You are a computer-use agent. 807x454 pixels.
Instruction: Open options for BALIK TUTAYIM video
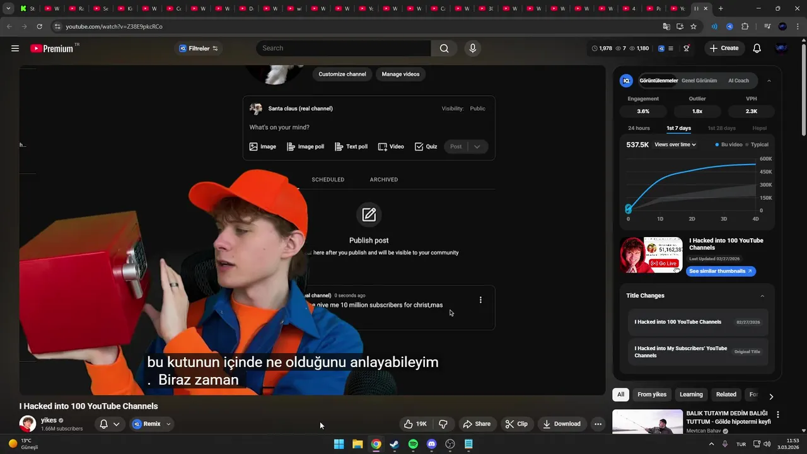tap(778, 415)
